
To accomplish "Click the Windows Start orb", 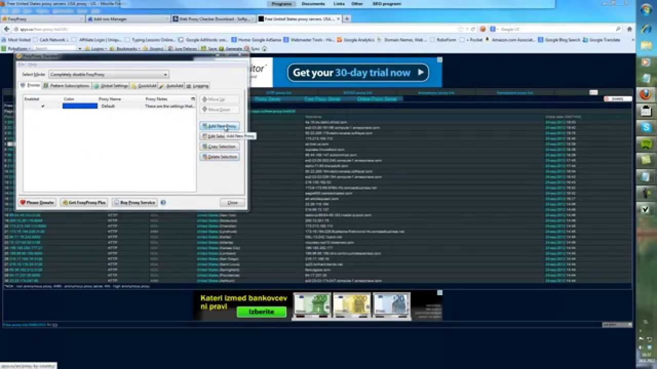I will click(646, 9).
